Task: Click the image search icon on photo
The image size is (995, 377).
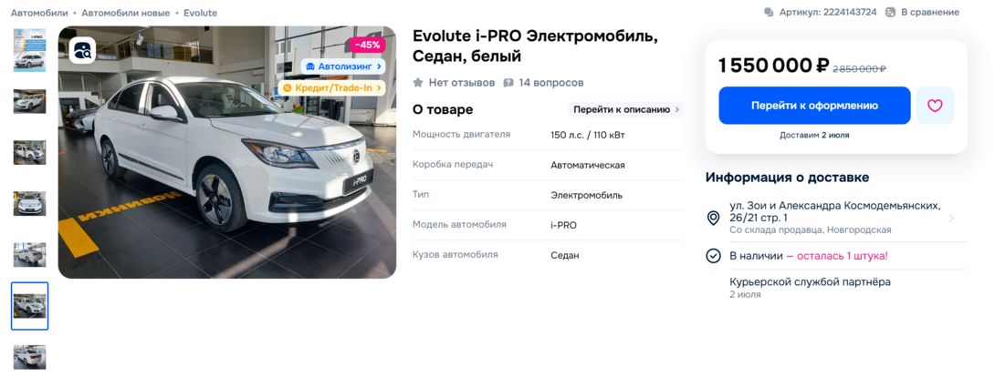Action: 82,50
